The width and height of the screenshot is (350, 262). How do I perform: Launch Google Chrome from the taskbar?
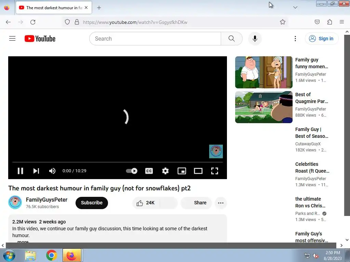tap(52, 255)
